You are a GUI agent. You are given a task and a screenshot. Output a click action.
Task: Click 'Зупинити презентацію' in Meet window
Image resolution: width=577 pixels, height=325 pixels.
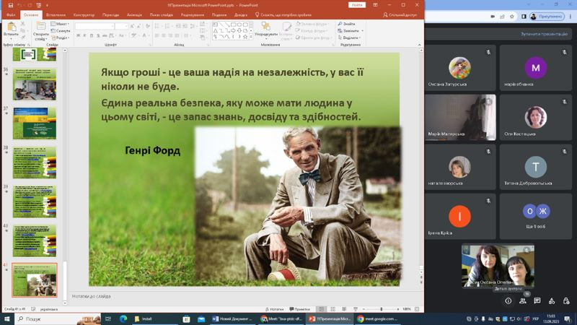(544, 34)
